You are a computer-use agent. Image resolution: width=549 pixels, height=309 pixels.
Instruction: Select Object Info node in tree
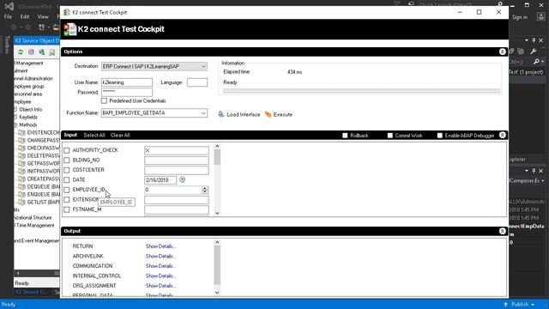pos(31,109)
